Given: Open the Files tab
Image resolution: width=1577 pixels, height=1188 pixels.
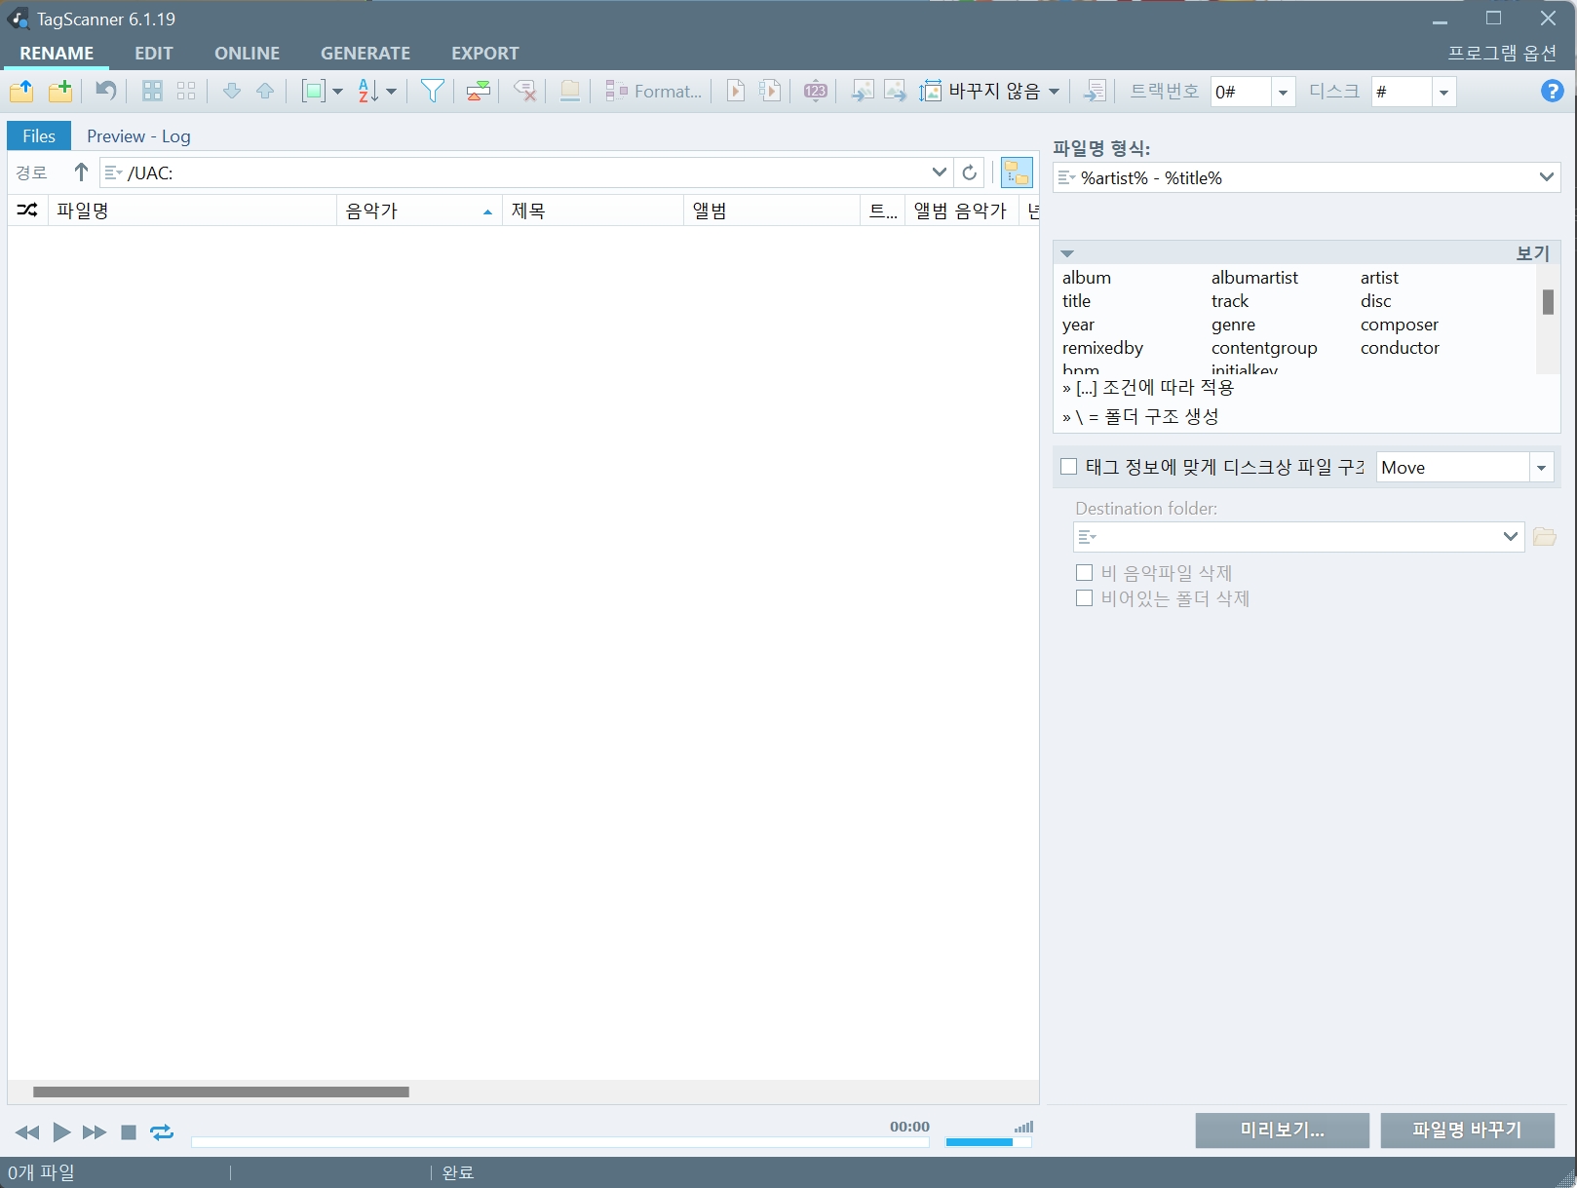Looking at the screenshot, I should coord(39,136).
